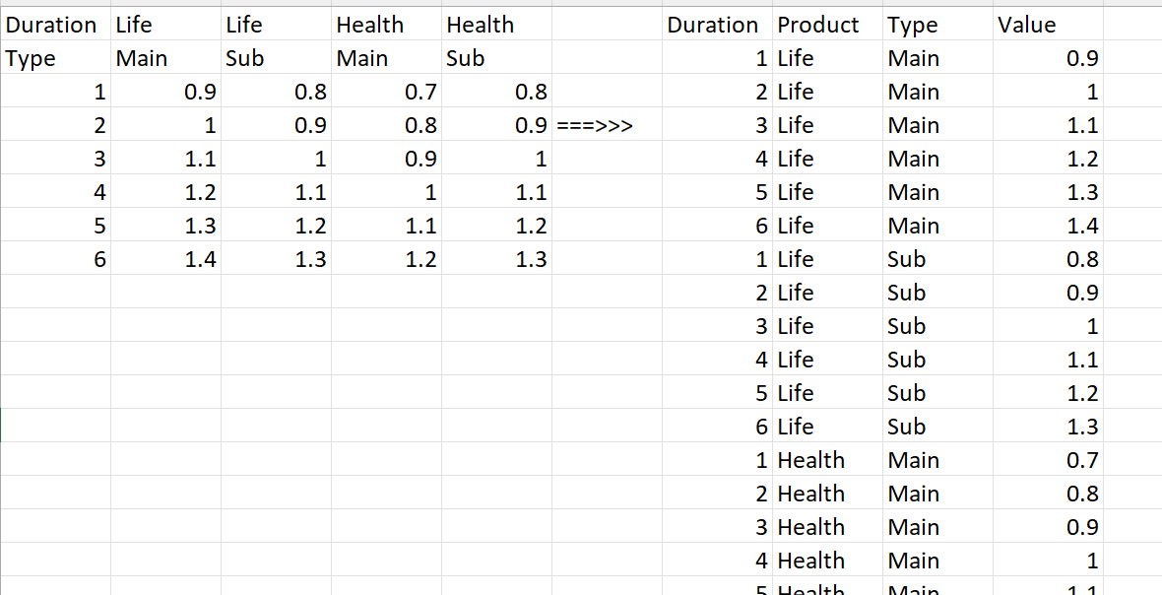This screenshot has height=595, width=1162.
Task: Click the right table Value cell showing 1.4
Action: pyautogui.click(x=1081, y=227)
